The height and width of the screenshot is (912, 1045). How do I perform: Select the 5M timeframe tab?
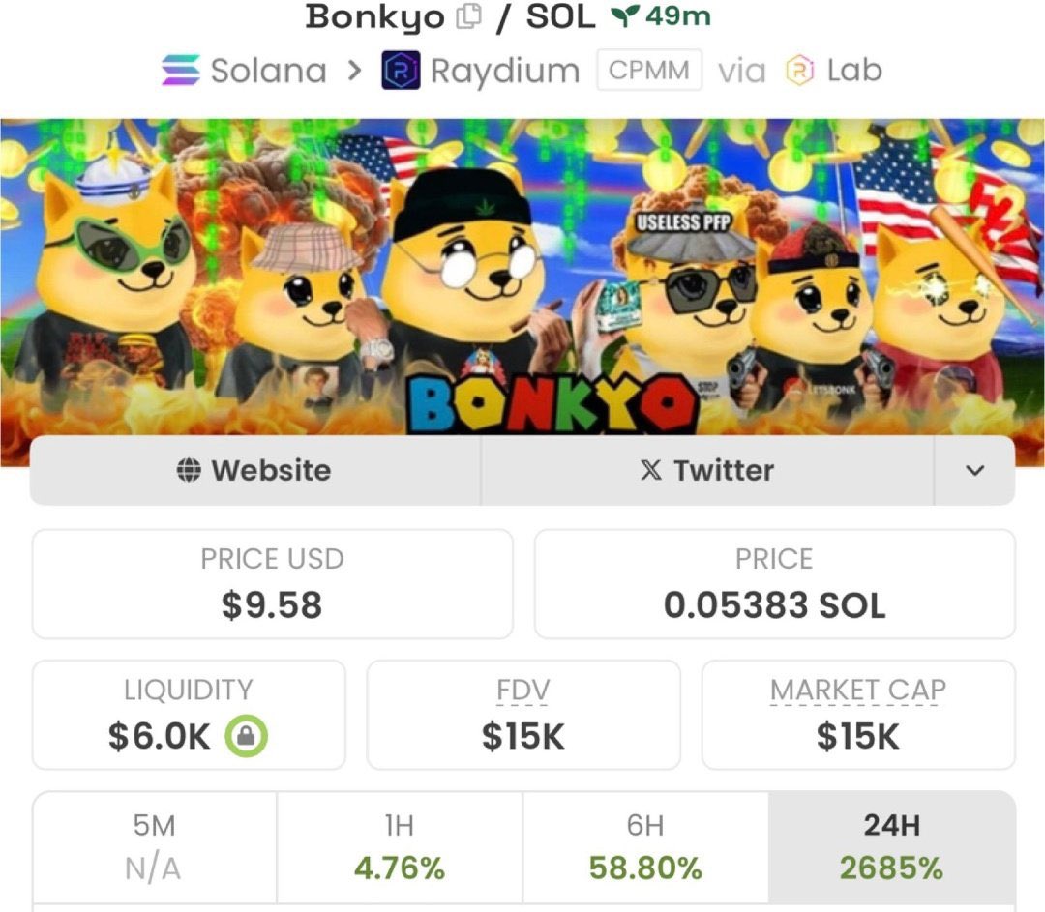154,847
